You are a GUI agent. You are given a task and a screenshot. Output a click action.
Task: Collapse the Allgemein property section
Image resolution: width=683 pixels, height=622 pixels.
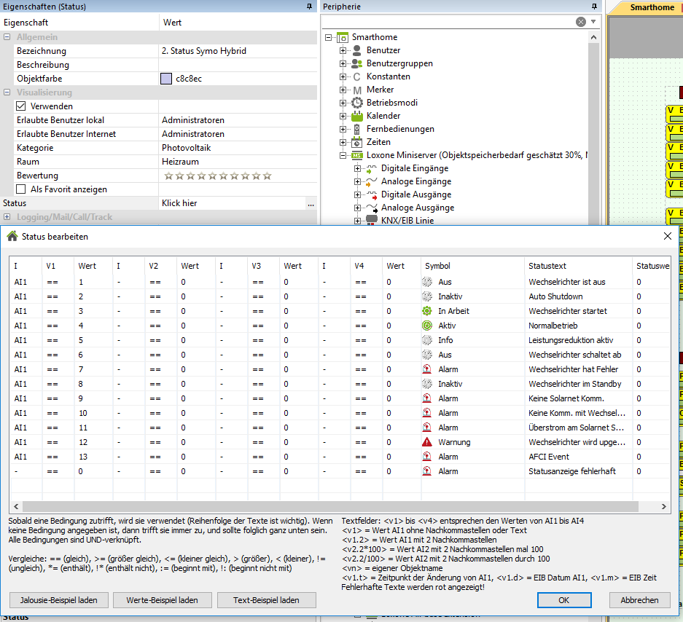[x=7, y=37]
